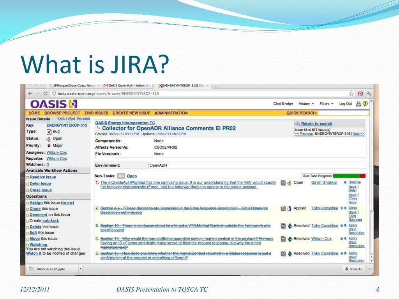The height and width of the screenshot is (299, 399).
Task: Switch to the JPMorganChase Guest Network tab
Action: coord(74,86)
